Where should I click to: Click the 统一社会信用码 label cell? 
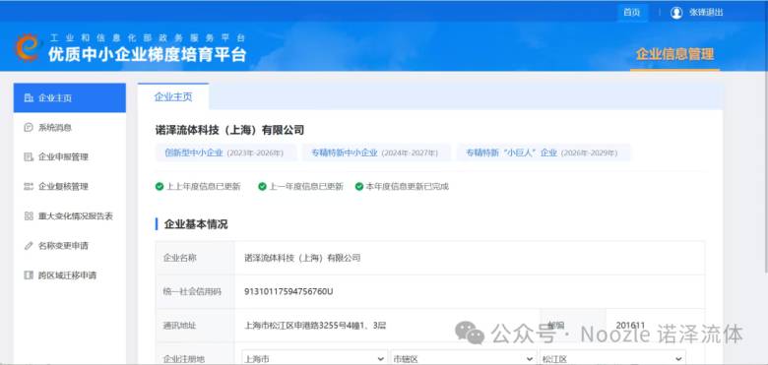click(x=195, y=291)
